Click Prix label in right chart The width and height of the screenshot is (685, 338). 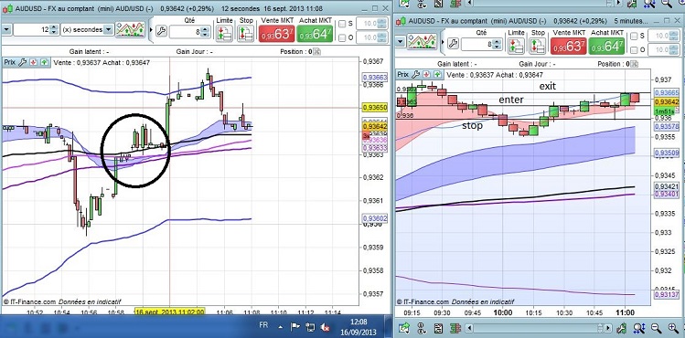[402, 75]
